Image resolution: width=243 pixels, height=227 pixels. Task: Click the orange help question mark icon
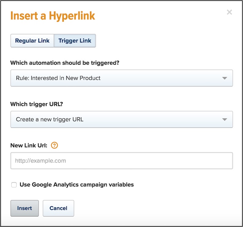click(x=54, y=145)
